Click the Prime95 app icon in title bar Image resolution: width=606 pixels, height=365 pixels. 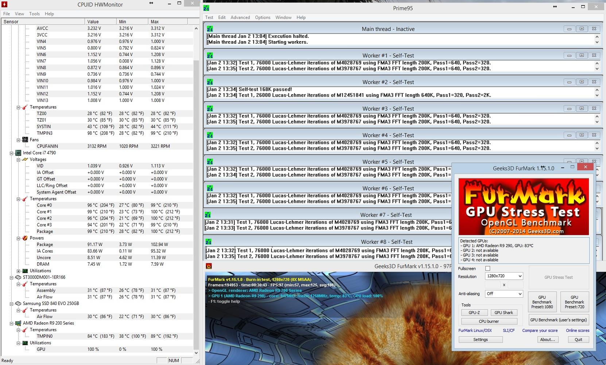coord(206,8)
